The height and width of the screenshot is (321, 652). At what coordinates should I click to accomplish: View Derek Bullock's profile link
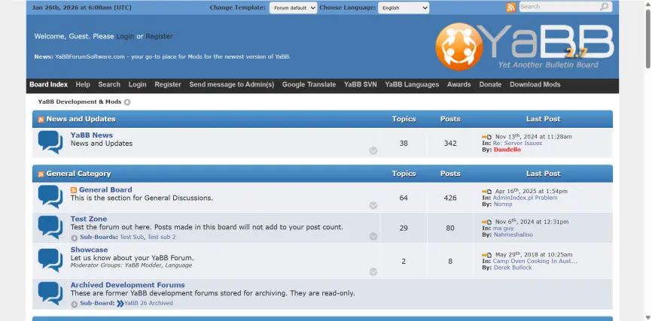click(x=513, y=268)
